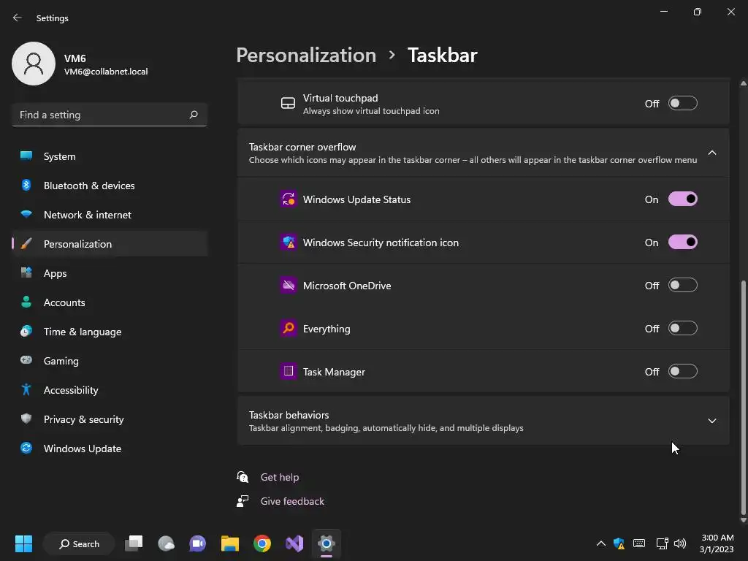
Task: Open the Windows Start menu
Action: [23, 543]
